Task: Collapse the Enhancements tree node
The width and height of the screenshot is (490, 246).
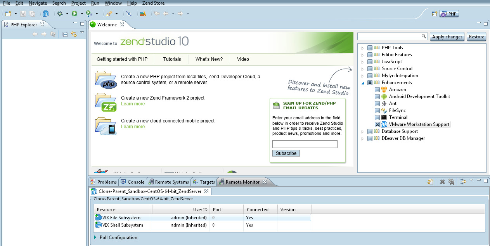Action: pyautogui.click(x=363, y=83)
